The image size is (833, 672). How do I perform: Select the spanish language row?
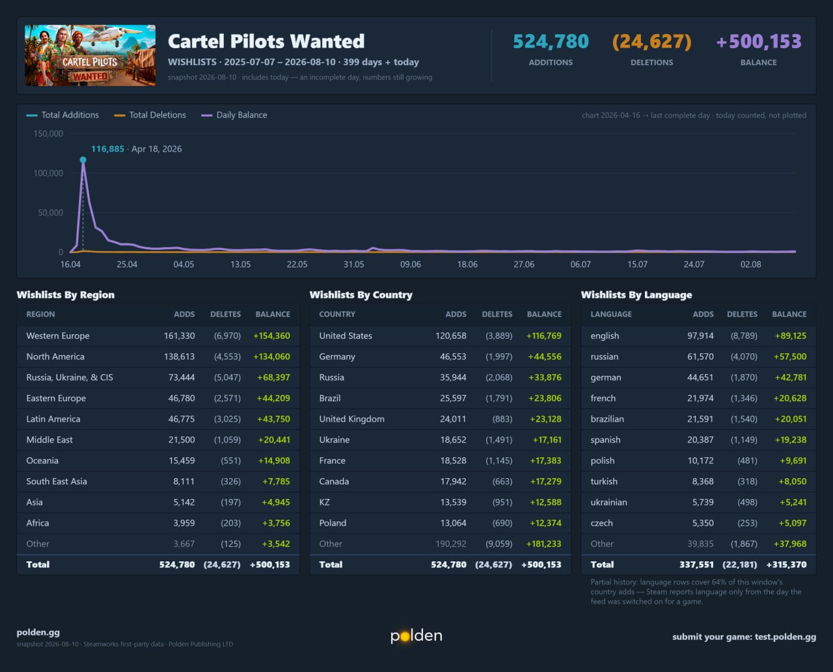698,440
